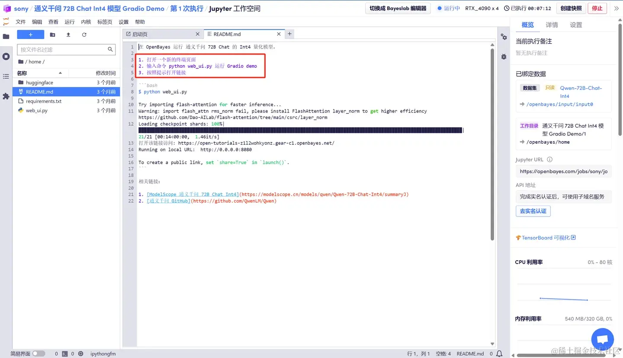Screen dimensions: 623x358
Task: Click the 去实名认证 button
Action: 533,211
